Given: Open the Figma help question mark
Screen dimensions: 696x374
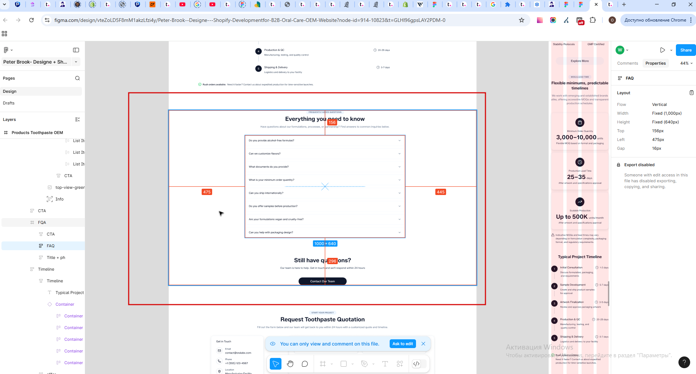Looking at the screenshot, I should [684, 362].
